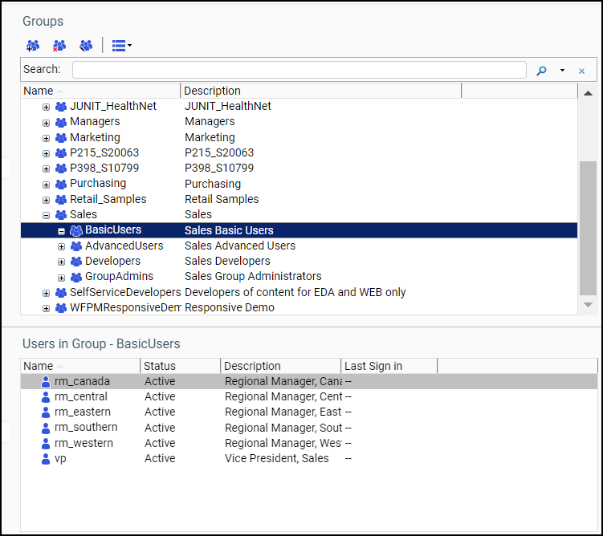This screenshot has width=603, height=536.
Task: Select the rm_central user icon
Action: coord(46,397)
